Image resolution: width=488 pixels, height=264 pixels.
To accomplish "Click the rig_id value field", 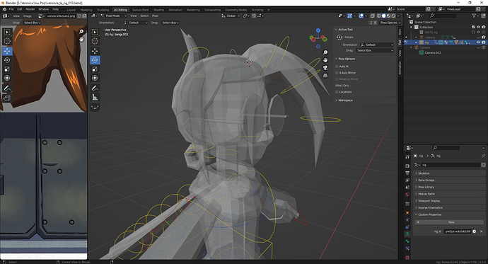I will pyautogui.click(x=458, y=231).
